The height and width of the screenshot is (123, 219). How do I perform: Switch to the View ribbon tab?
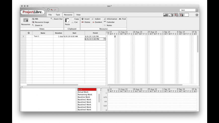point(78,15)
